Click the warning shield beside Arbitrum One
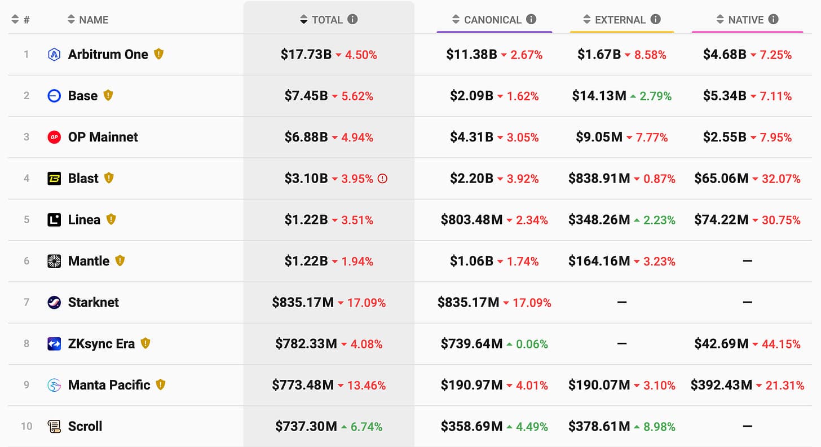Screen dimensions: 821x447 coord(158,54)
